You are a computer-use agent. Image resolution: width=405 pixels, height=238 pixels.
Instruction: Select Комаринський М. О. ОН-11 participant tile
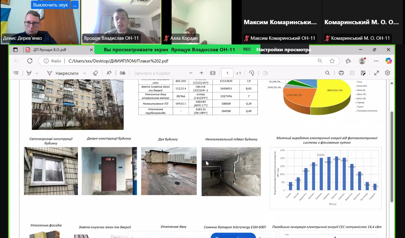363,22
